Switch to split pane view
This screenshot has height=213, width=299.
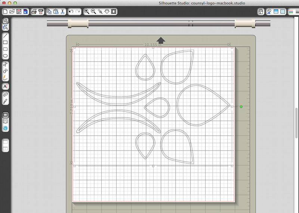tap(5, 149)
